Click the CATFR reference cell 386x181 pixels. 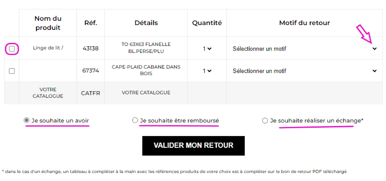point(91,93)
